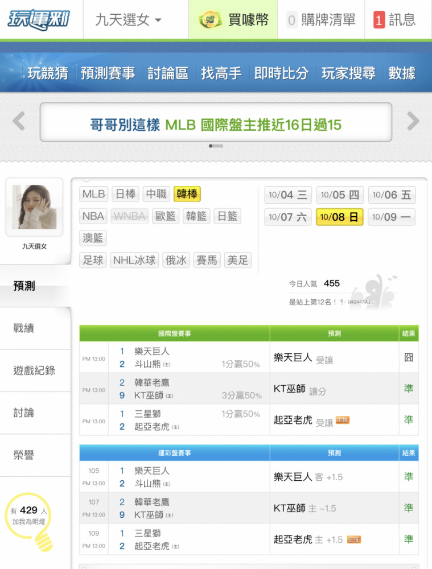This screenshot has height=569, width=432.
Task: Click the 囧 result icon
Action: (409, 357)
